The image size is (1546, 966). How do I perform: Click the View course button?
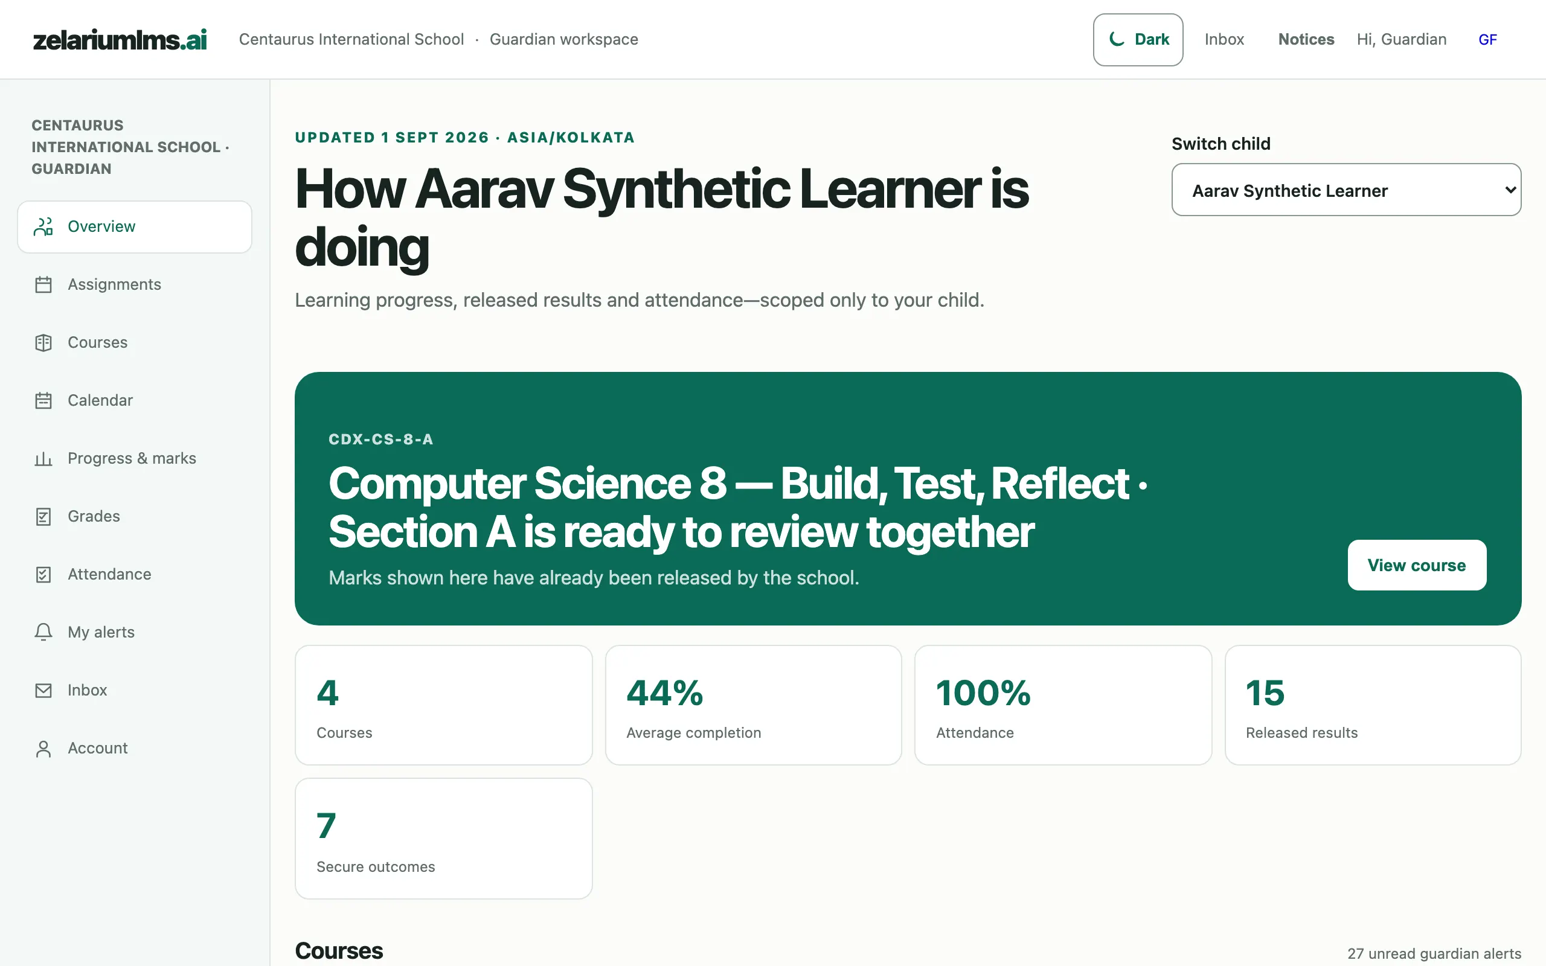(x=1416, y=566)
